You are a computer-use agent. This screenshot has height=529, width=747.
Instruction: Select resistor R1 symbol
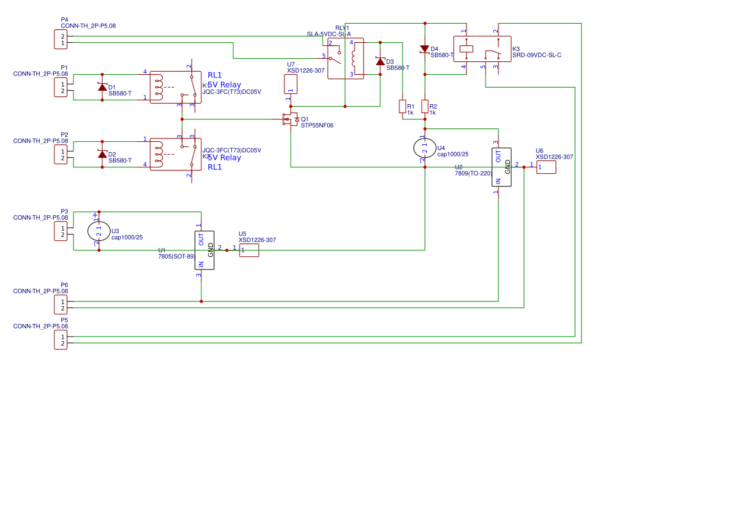pyautogui.click(x=403, y=107)
